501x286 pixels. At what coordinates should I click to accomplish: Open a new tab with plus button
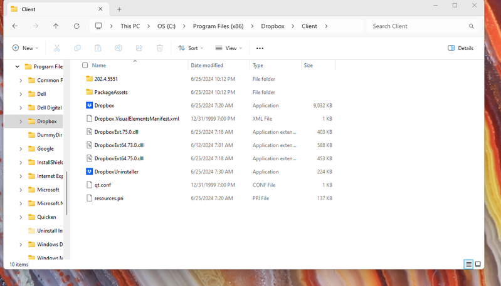click(119, 9)
